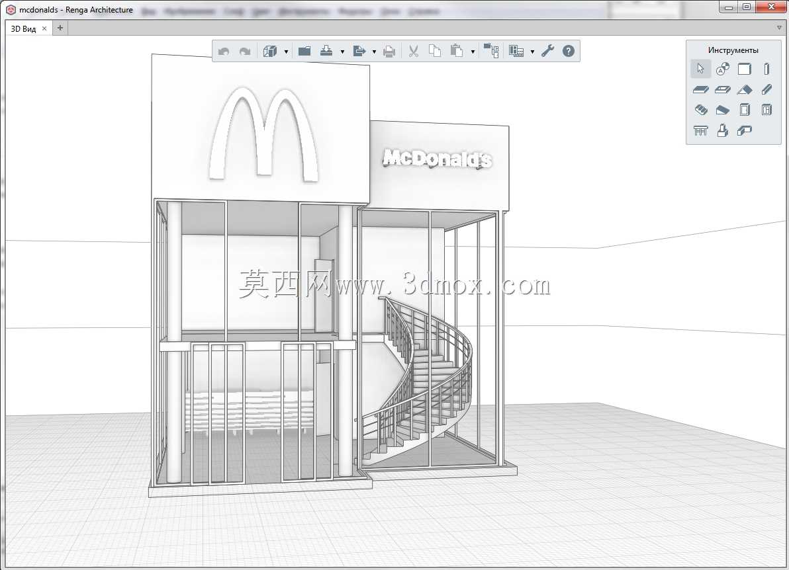
Task: Select the Opening tool
Action: [723, 89]
